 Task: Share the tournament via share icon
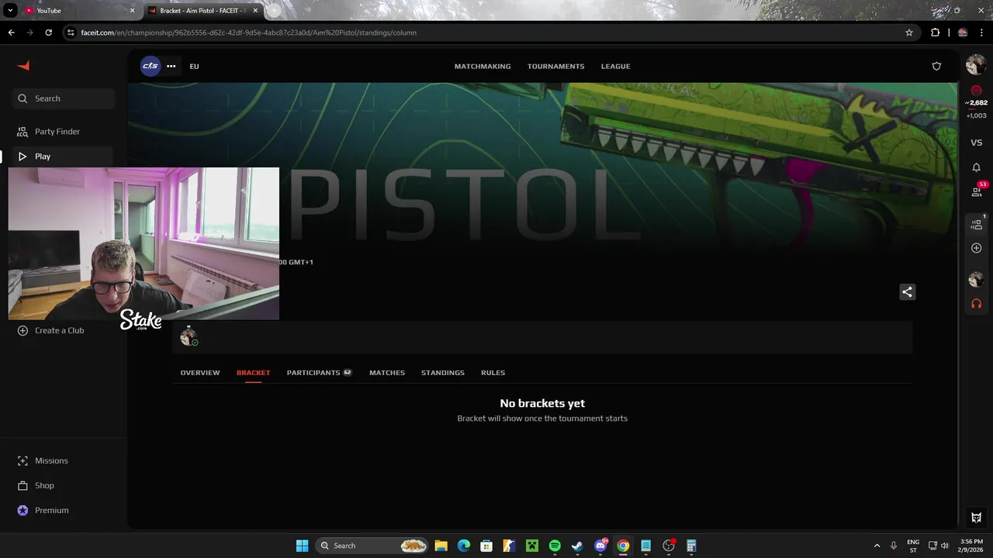pos(907,292)
